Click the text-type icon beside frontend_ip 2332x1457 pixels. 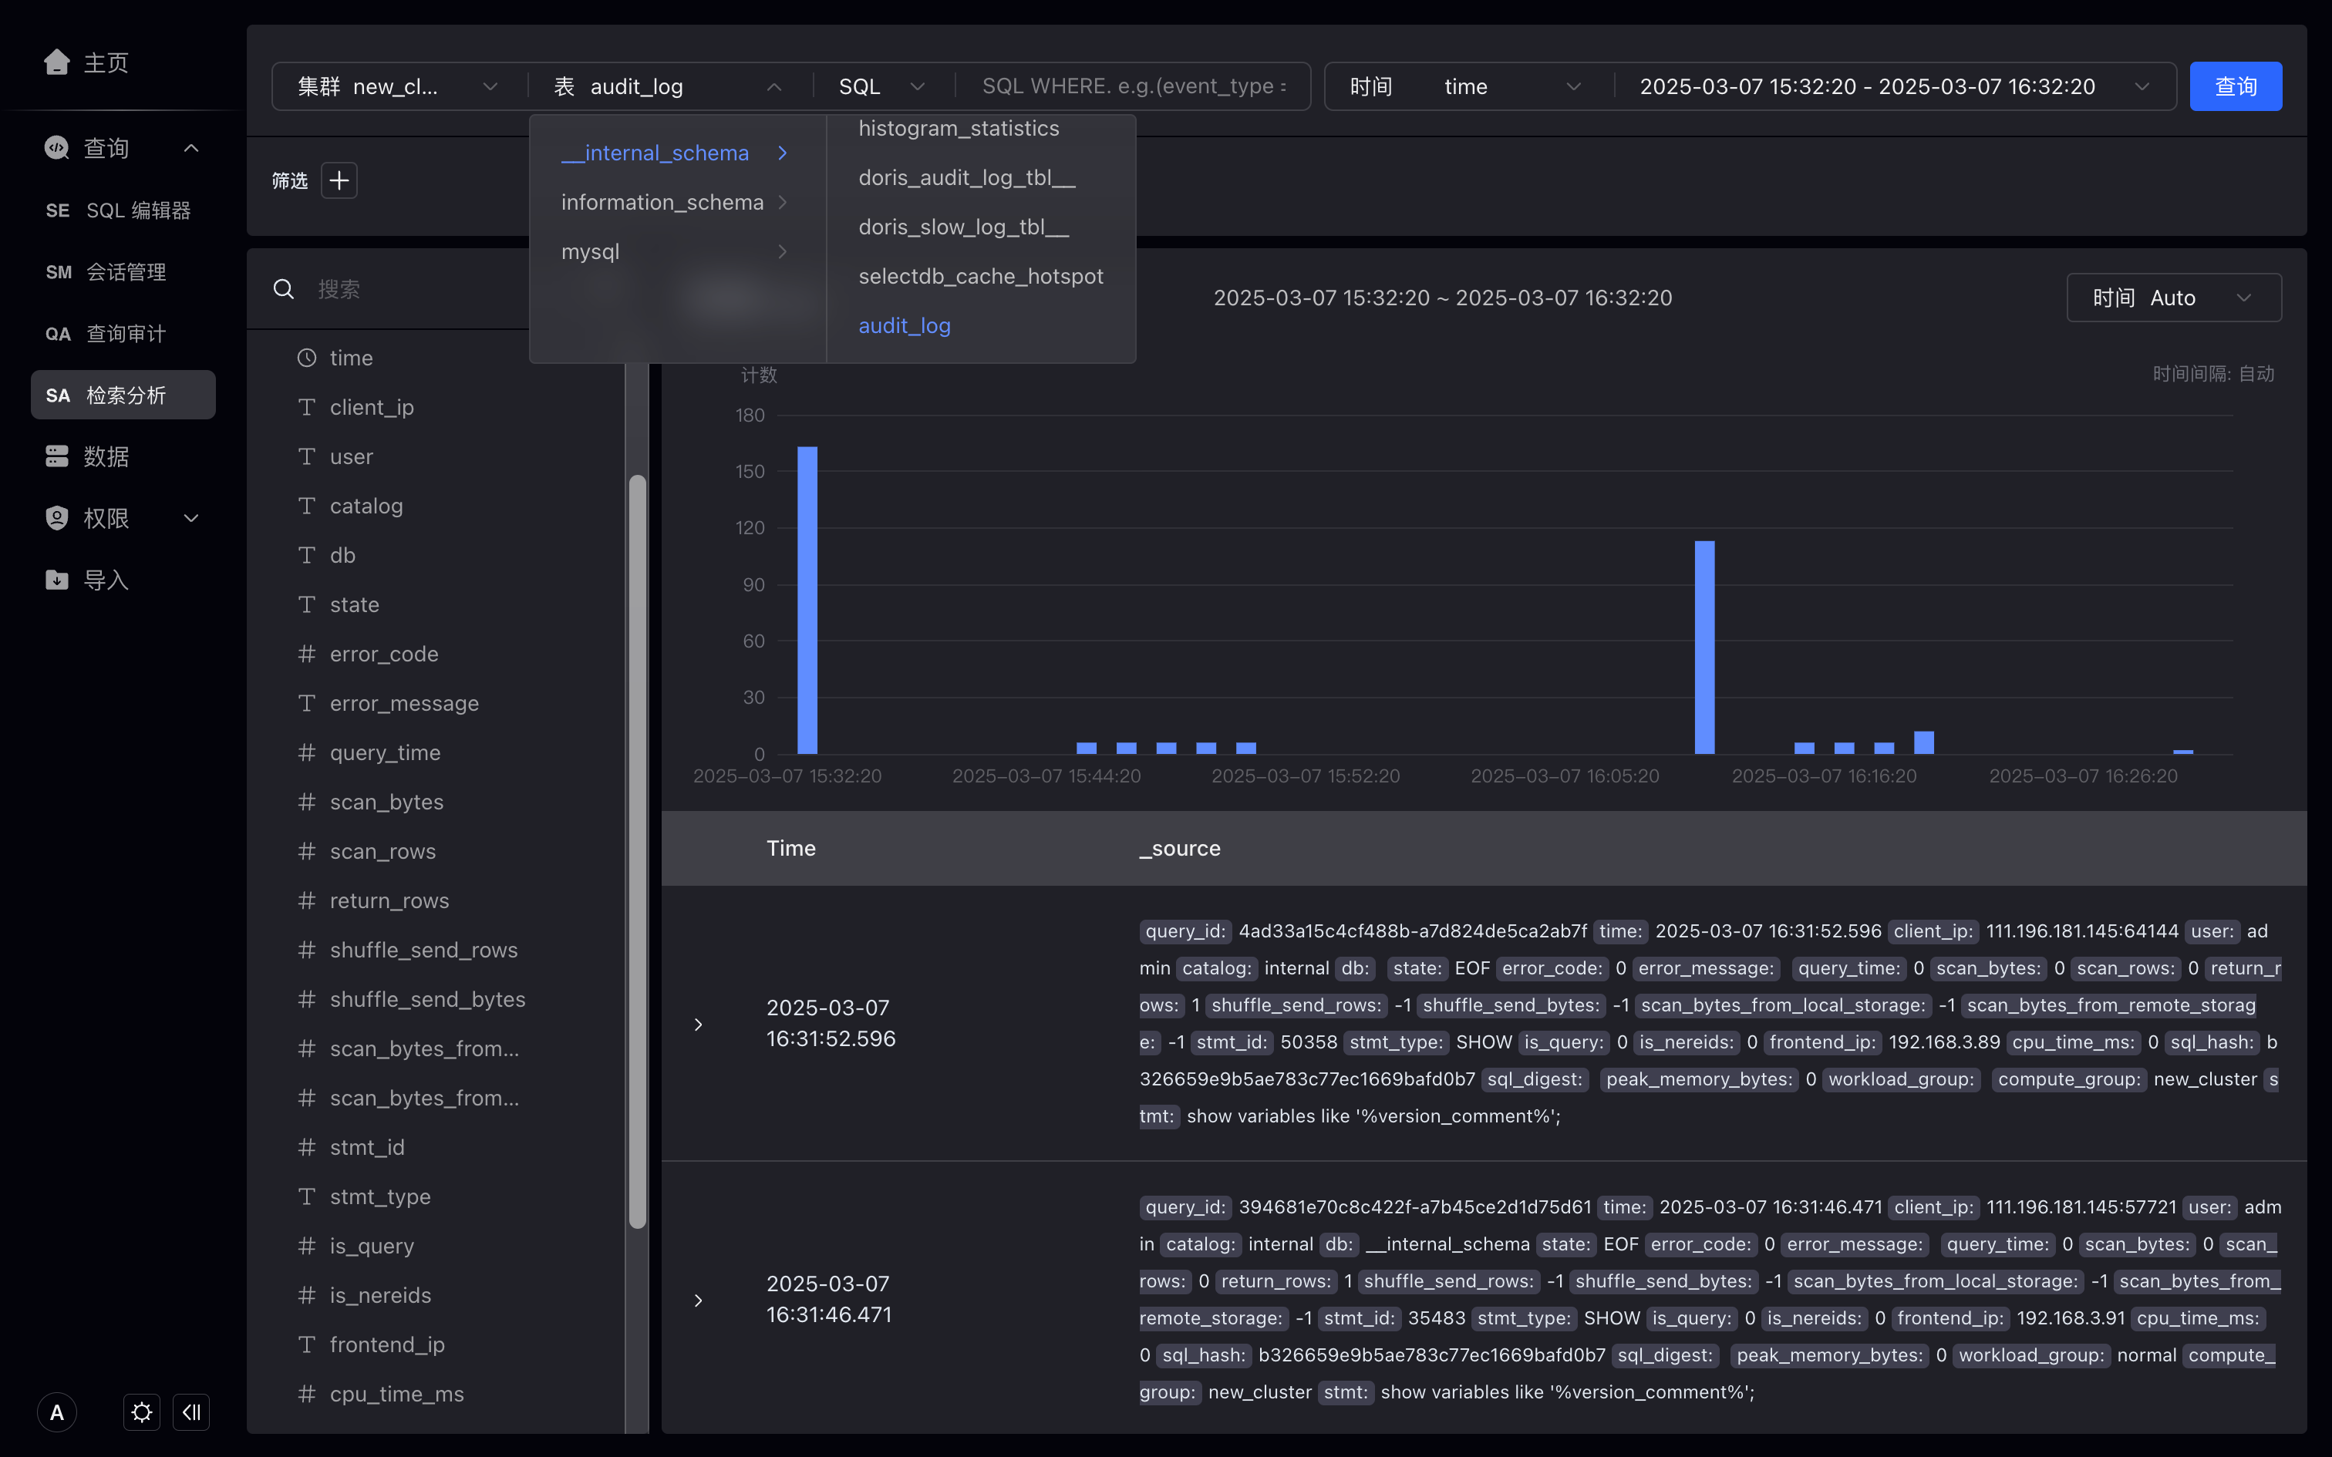(306, 1344)
